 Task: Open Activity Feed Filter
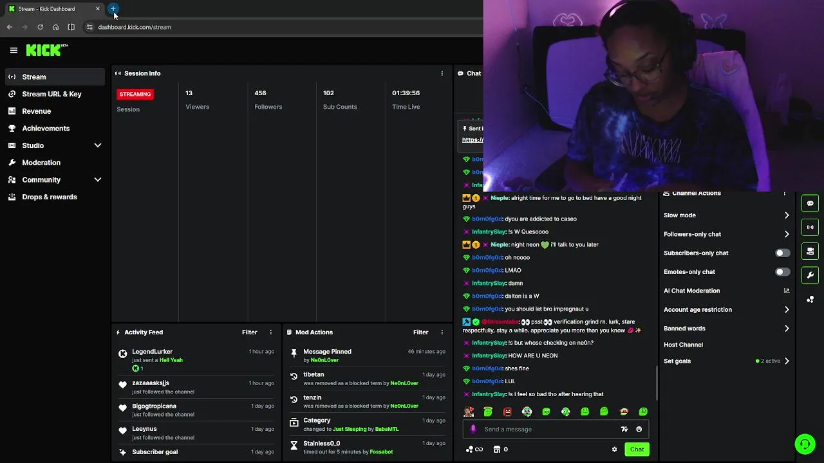[x=249, y=332]
